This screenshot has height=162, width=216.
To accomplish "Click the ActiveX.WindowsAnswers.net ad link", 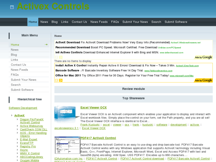I will (186, 43).
